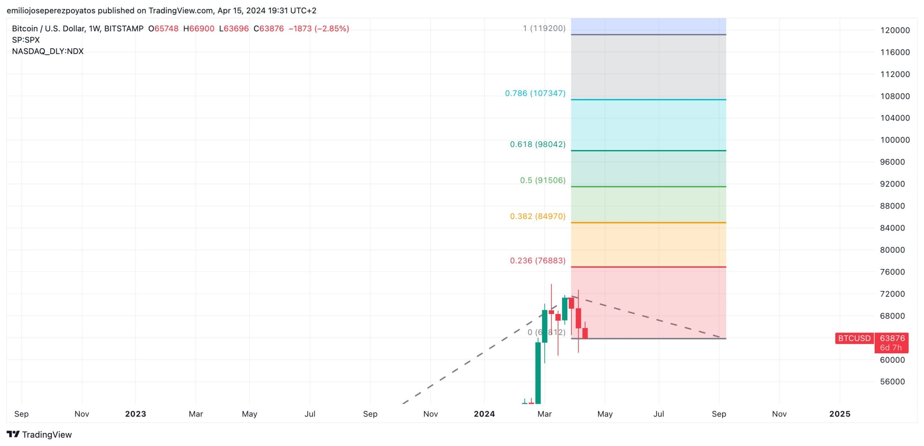Click the 1 (119200) top Fibonacci label
The image size is (924, 446).
(x=544, y=28)
